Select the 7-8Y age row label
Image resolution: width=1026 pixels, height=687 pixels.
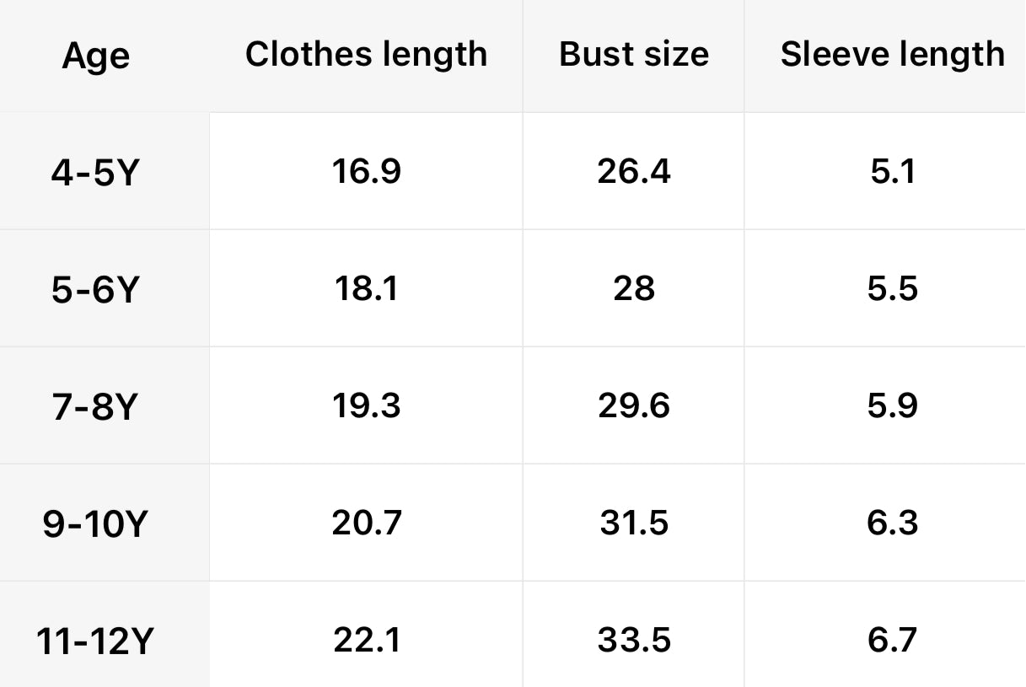[94, 407]
